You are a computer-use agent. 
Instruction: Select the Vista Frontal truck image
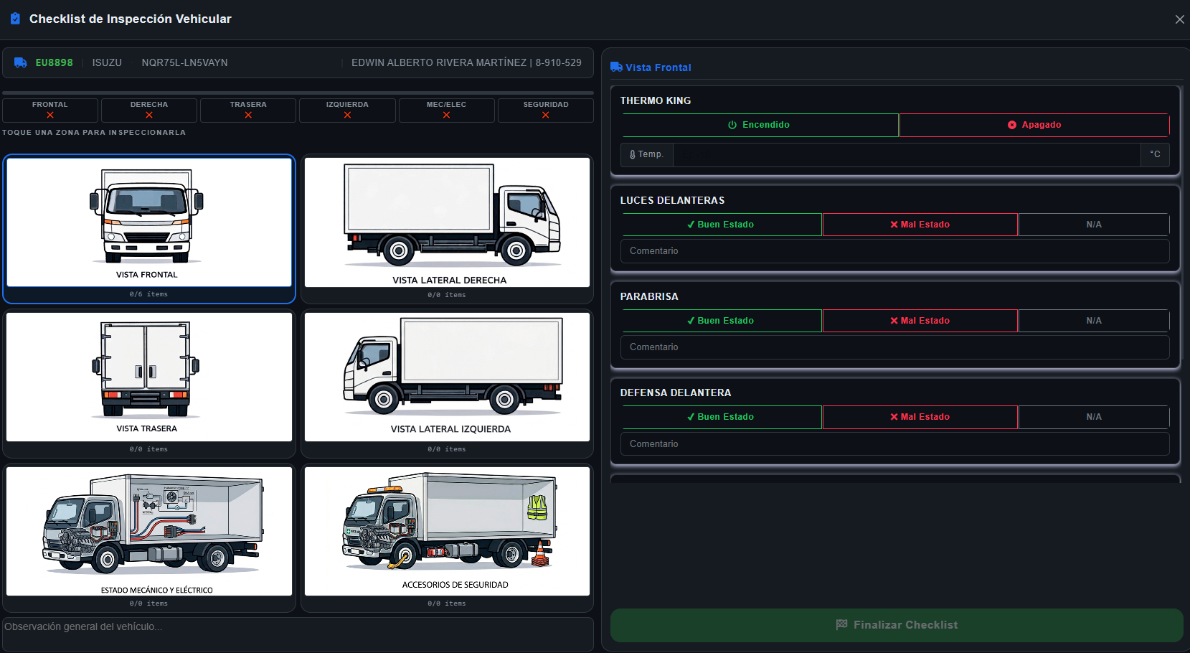tap(149, 222)
